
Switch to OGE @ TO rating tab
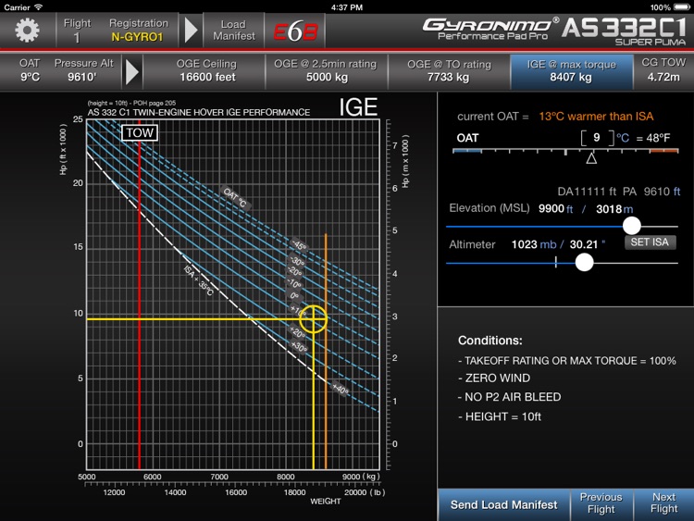point(449,70)
